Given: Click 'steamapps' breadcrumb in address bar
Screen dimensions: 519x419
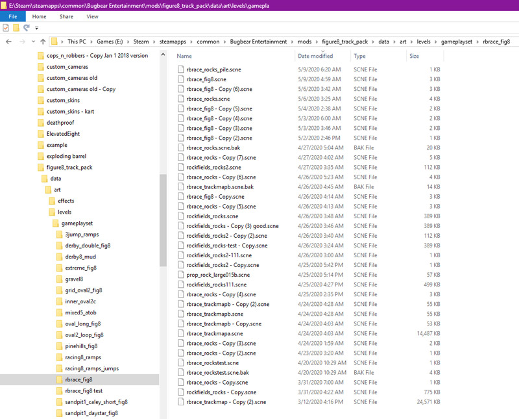Looking at the screenshot, I should pos(173,42).
